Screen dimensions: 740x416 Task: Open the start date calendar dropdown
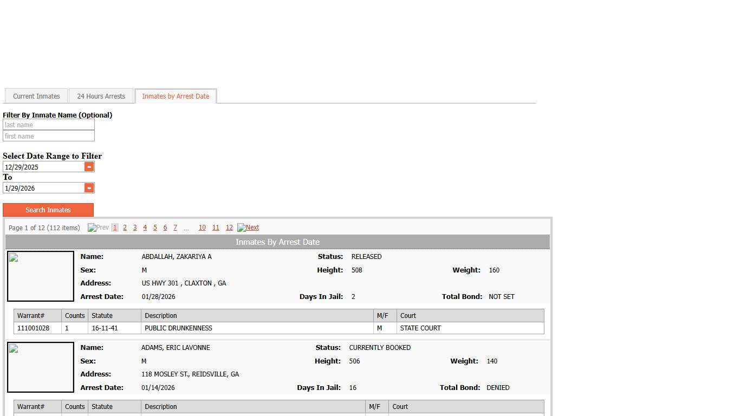(x=89, y=167)
